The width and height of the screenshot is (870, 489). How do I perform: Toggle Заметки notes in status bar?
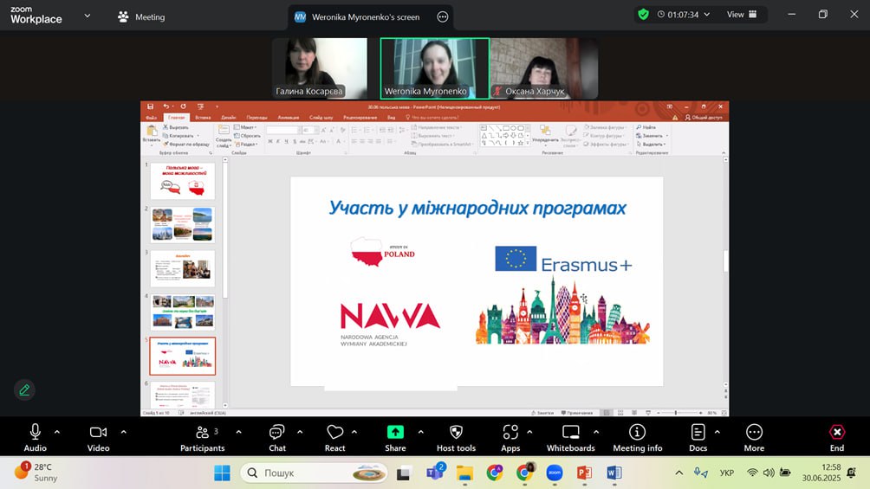click(542, 413)
